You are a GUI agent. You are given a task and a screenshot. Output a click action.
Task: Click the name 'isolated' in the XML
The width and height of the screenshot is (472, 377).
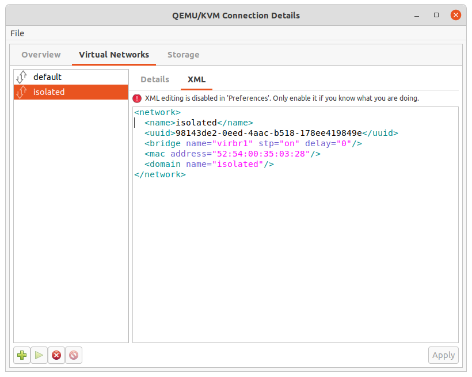click(196, 123)
